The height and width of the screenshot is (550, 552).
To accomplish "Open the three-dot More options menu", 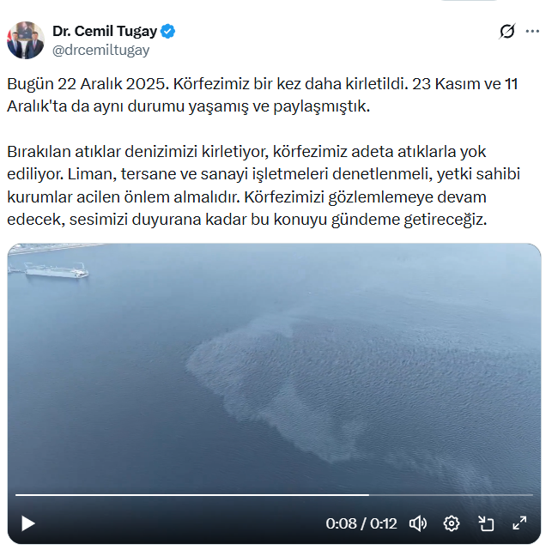I will [532, 31].
